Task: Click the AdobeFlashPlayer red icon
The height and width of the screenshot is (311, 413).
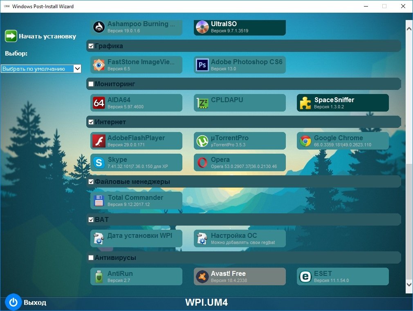Action: point(99,141)
